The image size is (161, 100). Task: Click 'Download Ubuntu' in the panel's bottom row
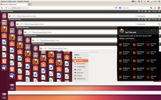coord(138,77)
